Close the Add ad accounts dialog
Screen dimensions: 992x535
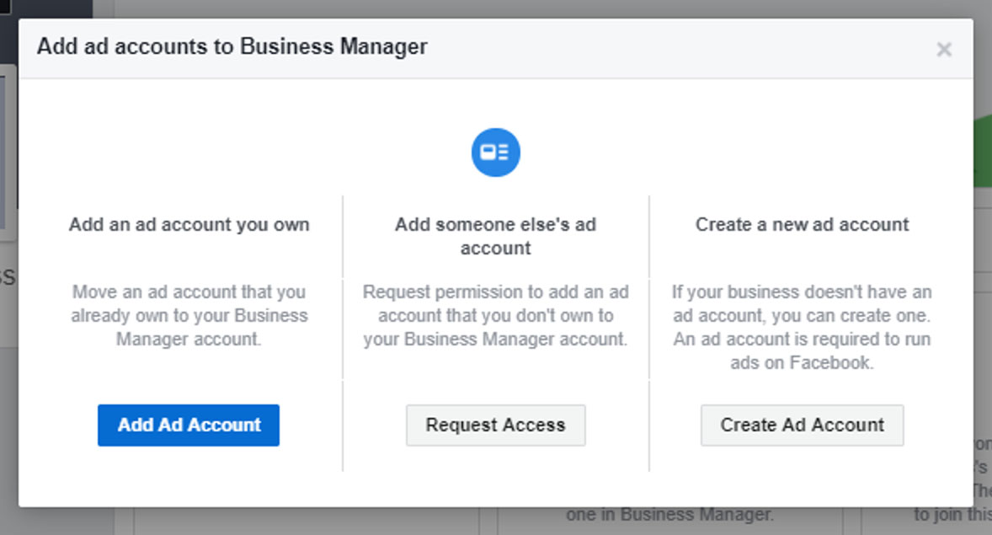click(944, 50)
